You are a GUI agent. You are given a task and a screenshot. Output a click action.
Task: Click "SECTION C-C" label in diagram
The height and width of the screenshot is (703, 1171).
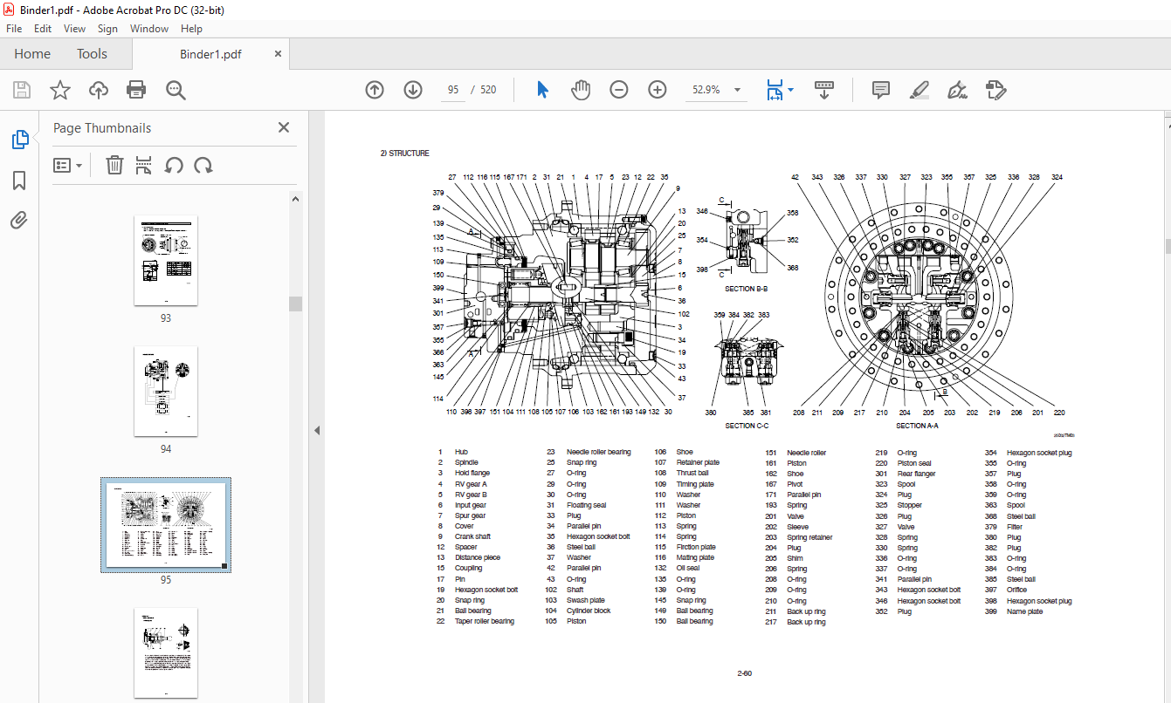point(747,426)
